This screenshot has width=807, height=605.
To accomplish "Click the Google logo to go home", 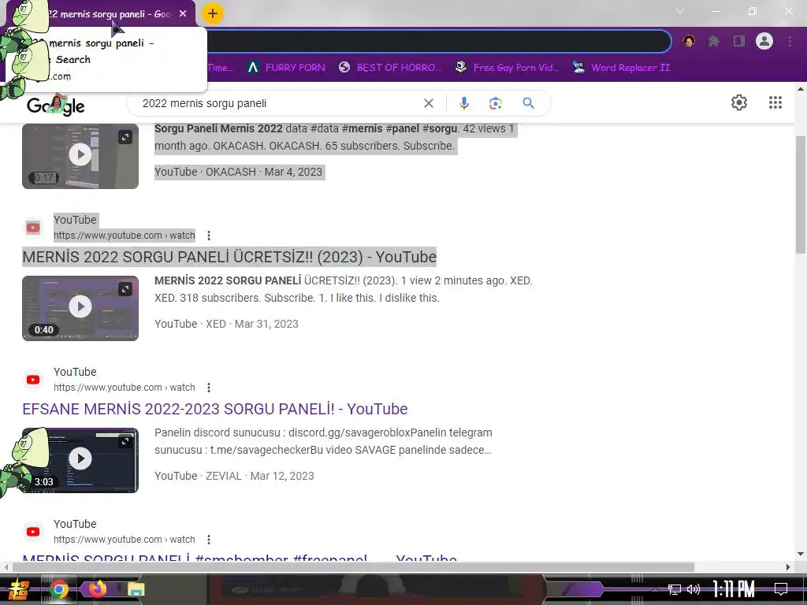I will (x=56, y=106).
